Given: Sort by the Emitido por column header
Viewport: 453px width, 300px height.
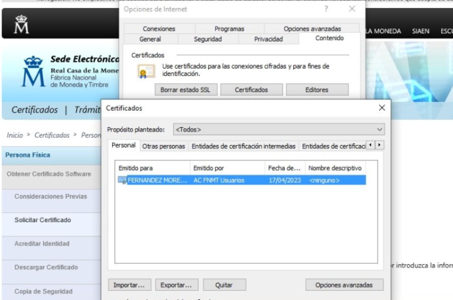Looking at the screenshot, I should point(228,168).
